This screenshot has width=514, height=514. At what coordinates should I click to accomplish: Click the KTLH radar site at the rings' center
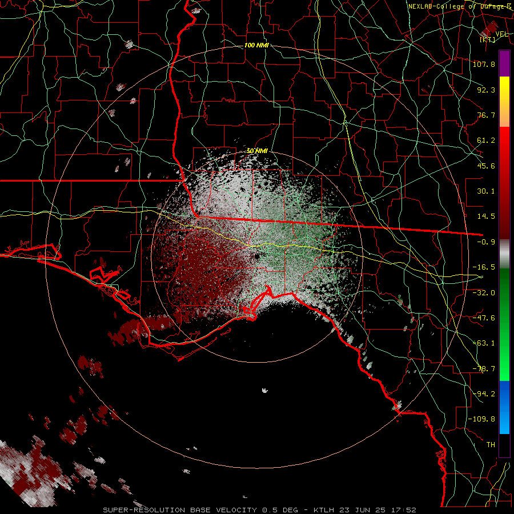[x=257, y=256]
